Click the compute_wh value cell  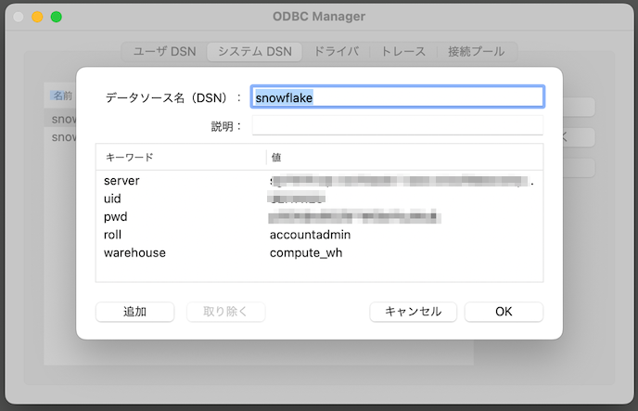306,252
